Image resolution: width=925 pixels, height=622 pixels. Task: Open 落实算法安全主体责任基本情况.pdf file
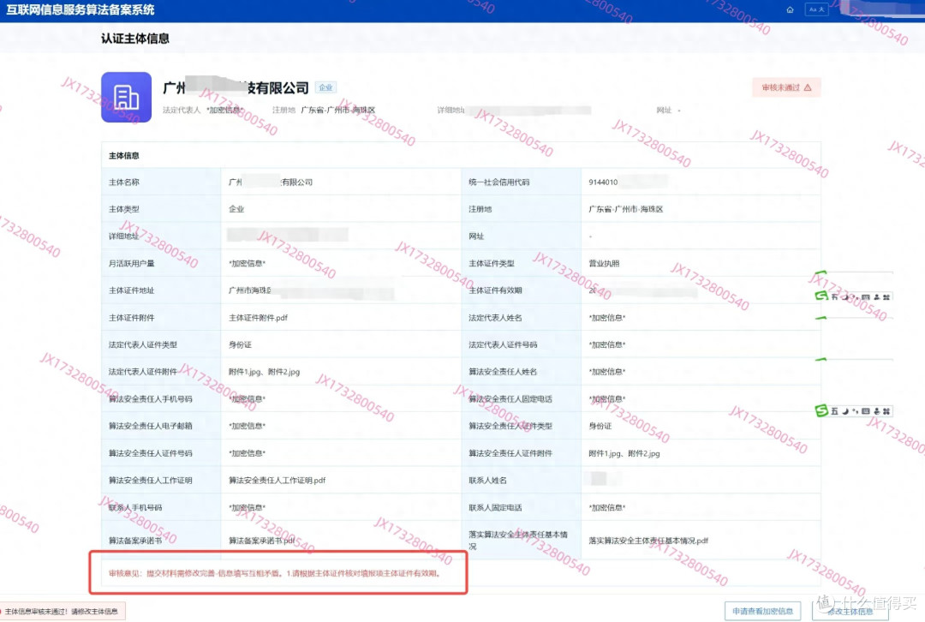(647, 541)
